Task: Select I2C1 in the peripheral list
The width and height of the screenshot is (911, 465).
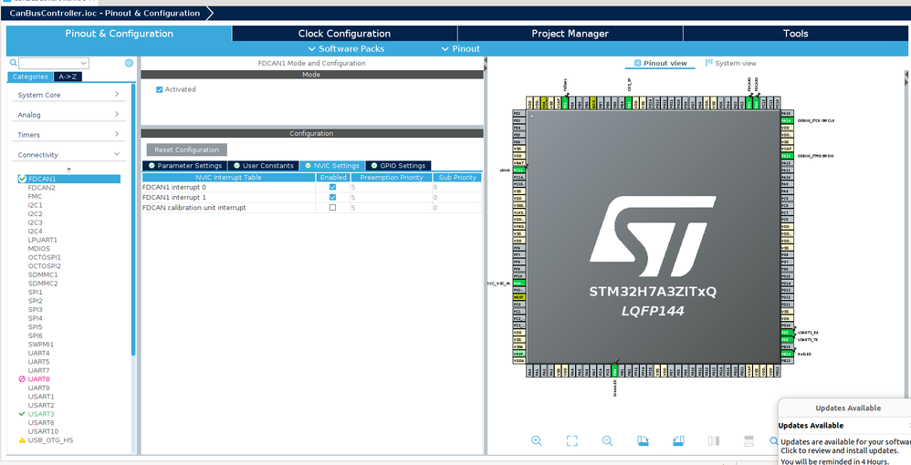Action: click(x=35, y=205)
